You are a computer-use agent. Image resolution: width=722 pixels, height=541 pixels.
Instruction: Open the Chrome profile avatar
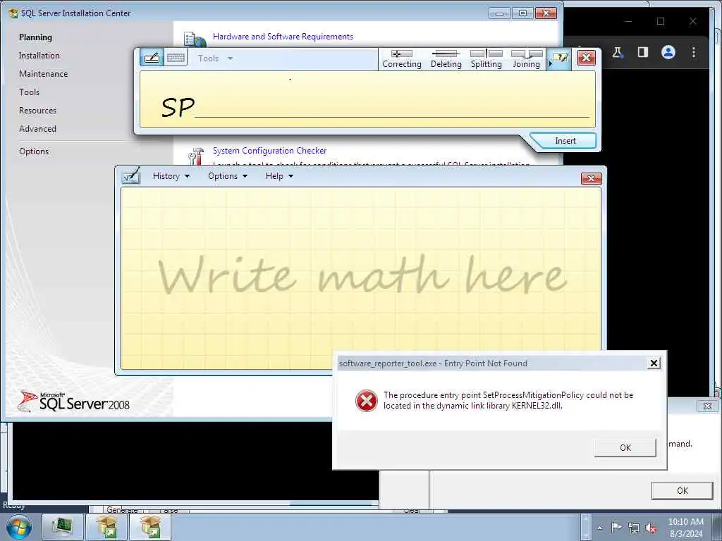668,52
